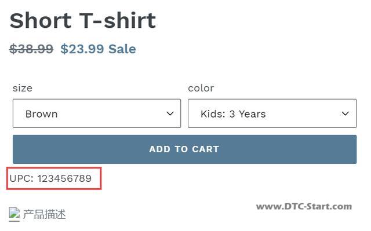The image size is (371, 231).
Task: Click the crossed-out $38.99 original price
Action: [x=31, y=49]
